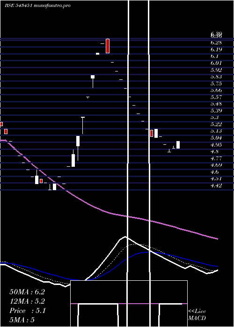Screen dimensions: 234x327
Task: Click the 4.77 price axis label
Action: 216,158
